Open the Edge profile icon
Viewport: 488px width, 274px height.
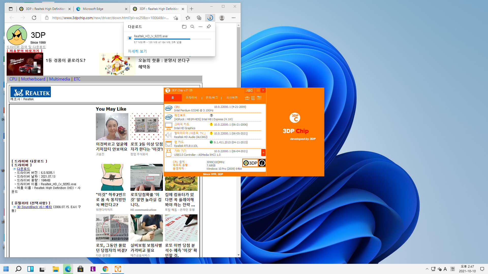tap(222, 18)
